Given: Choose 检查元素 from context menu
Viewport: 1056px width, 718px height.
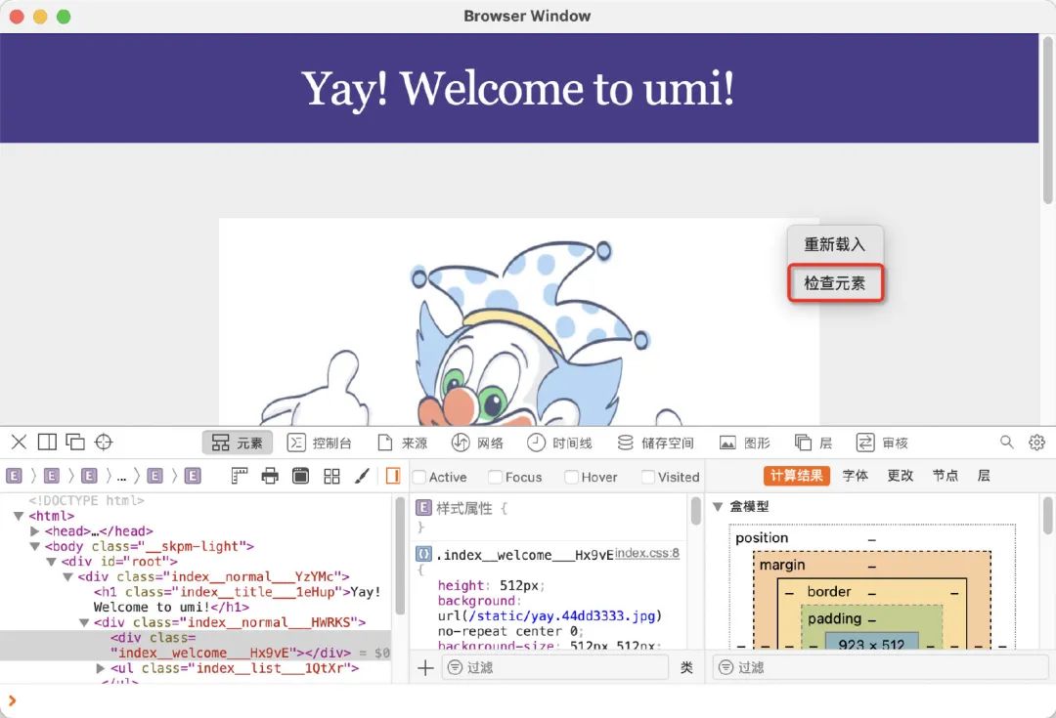Looking at the screenshot, I should tap(835, 283).
